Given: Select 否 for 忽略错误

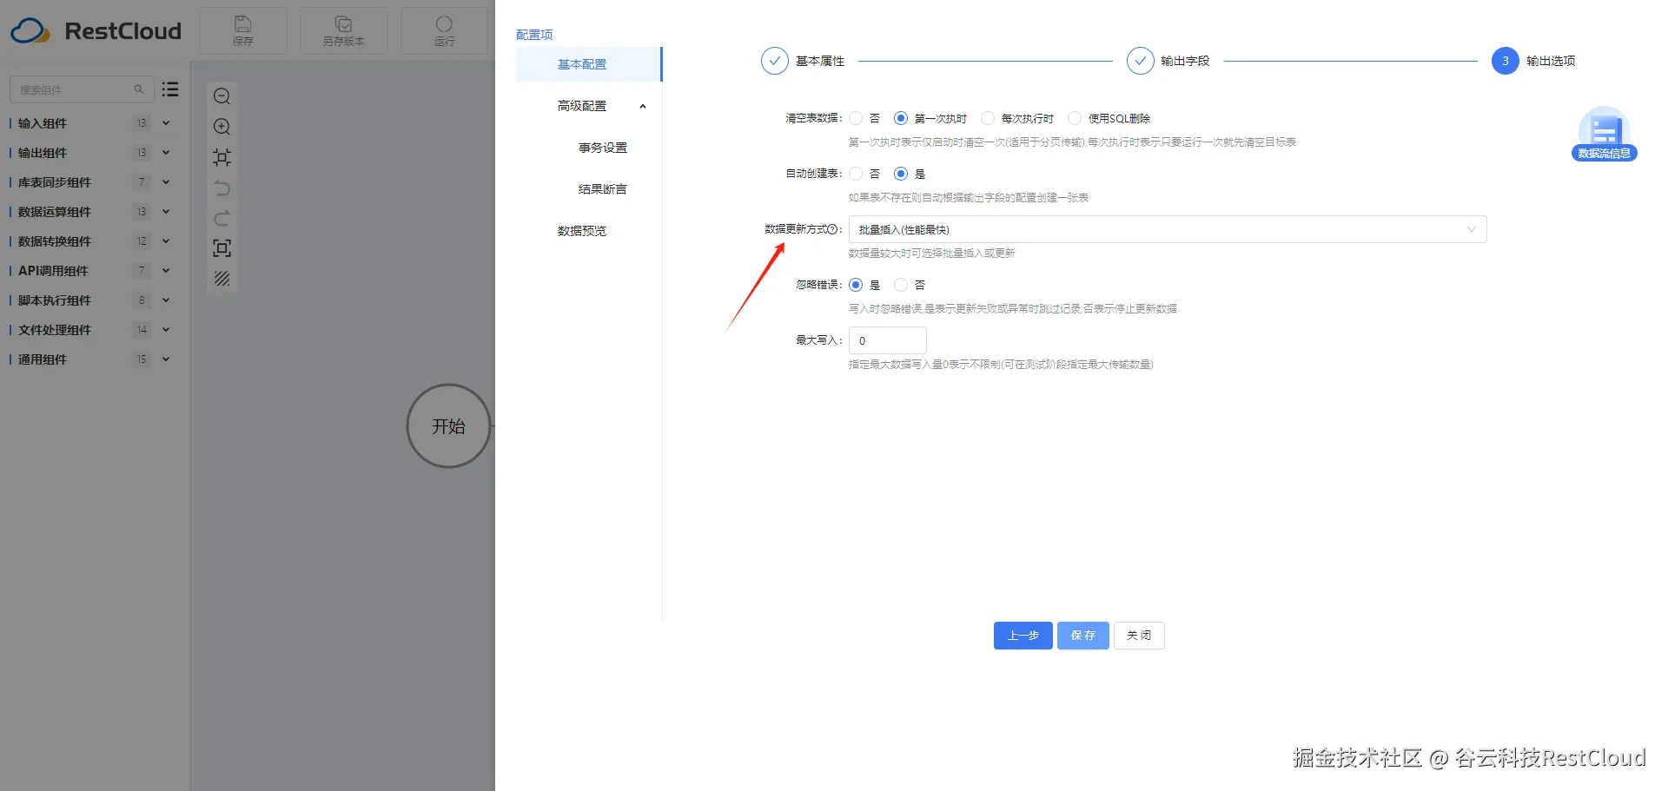Looking at the screenshot, I should tap(901, 285).
